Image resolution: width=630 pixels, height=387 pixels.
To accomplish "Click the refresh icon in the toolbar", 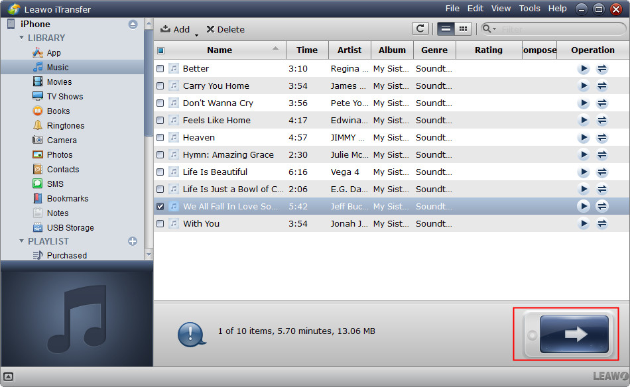I will (420, 28).
